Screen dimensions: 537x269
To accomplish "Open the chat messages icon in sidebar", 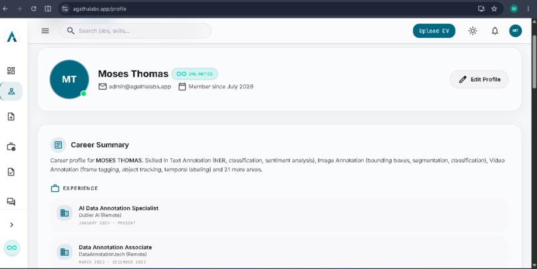I will pyautogui.click(x=11, y=201).
